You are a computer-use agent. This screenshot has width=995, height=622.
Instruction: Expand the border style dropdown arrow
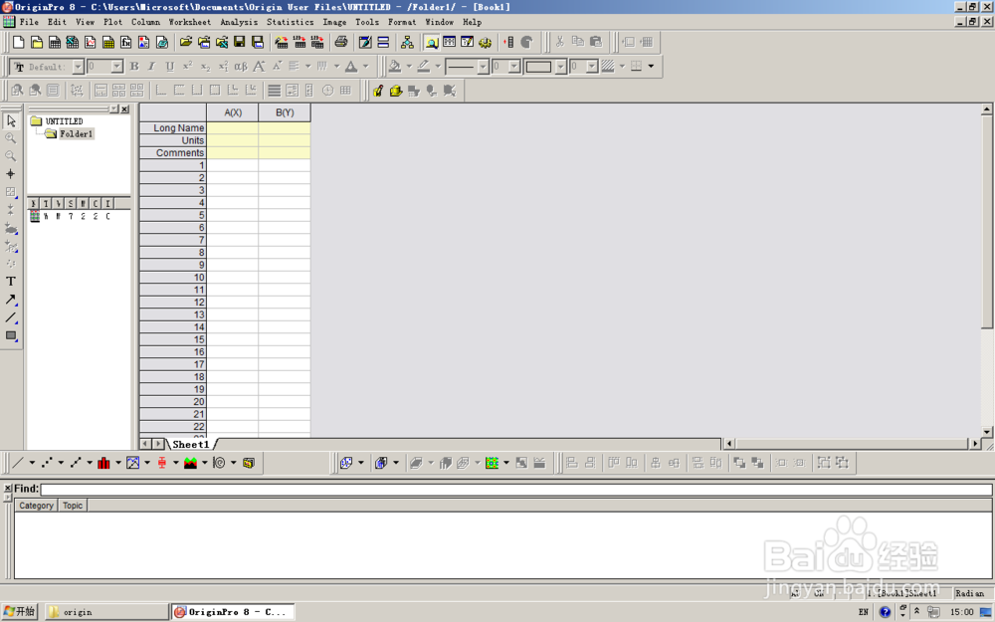coord(651,67)
